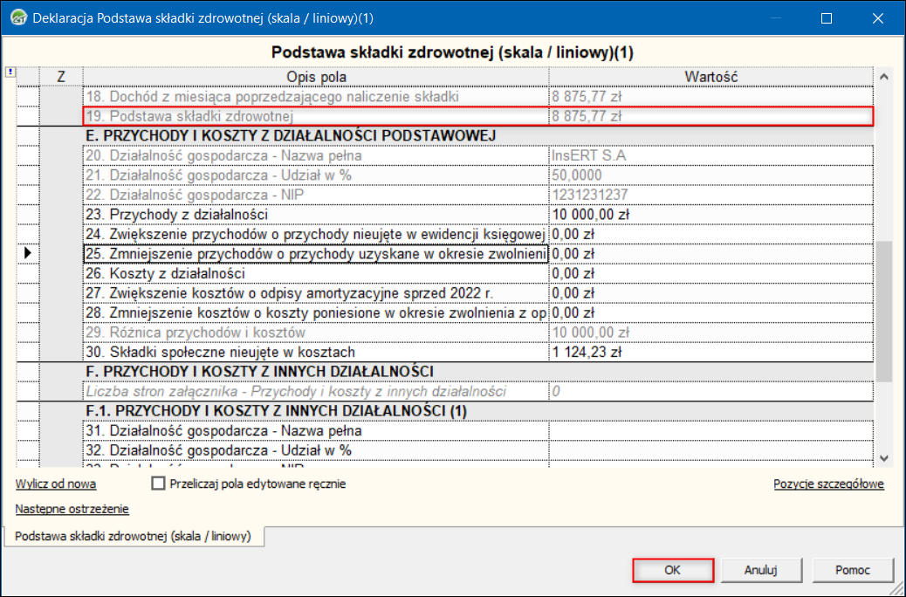The height and width of the screenshot is (597, 906).
Task: Select label 25. Zmniejszenie przychodów o przychody uzyskane
Action: 316,254
